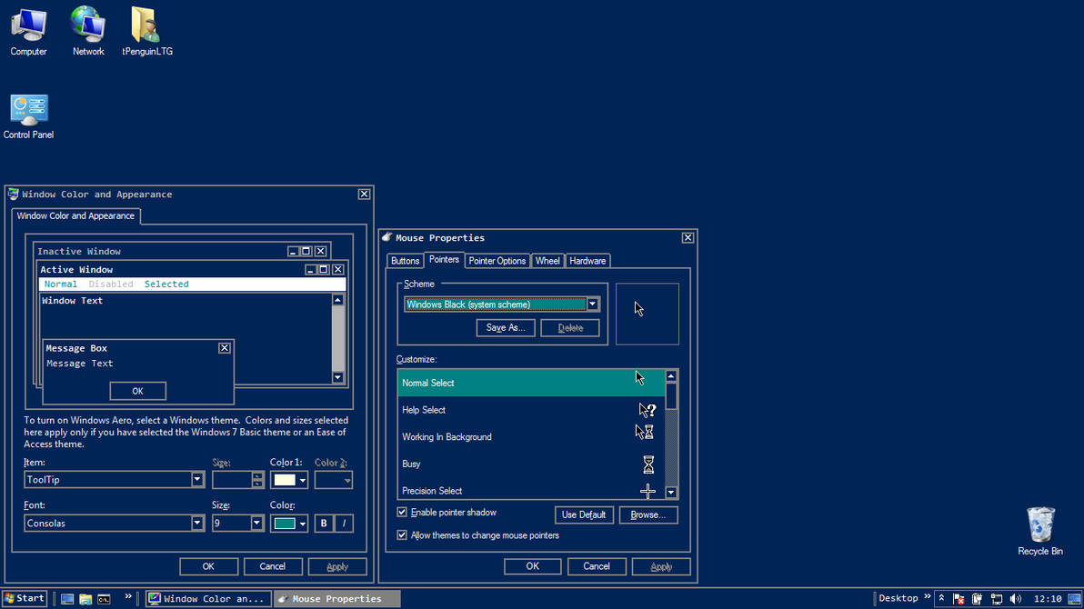Screen dimensions: 1084x609
Task: Click the Action Center flag in system tray
Action: 957,598
